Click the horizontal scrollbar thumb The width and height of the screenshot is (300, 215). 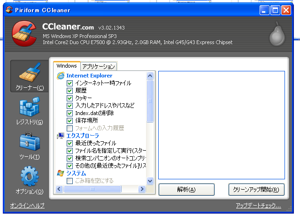tap(92, 189)
